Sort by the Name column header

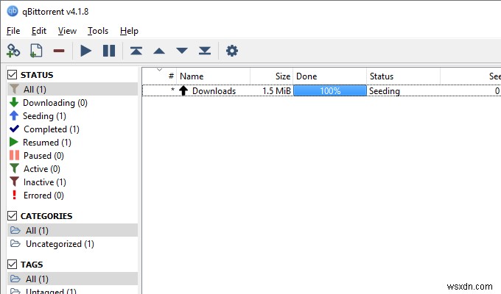point(214,76)
